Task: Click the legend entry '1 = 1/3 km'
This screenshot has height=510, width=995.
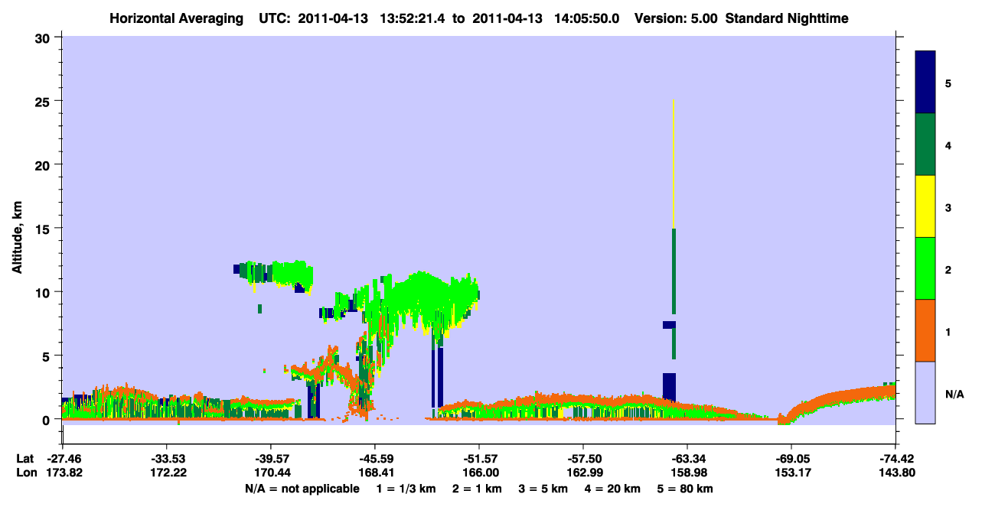Action: pyautogui.click(x=406, y=489)
